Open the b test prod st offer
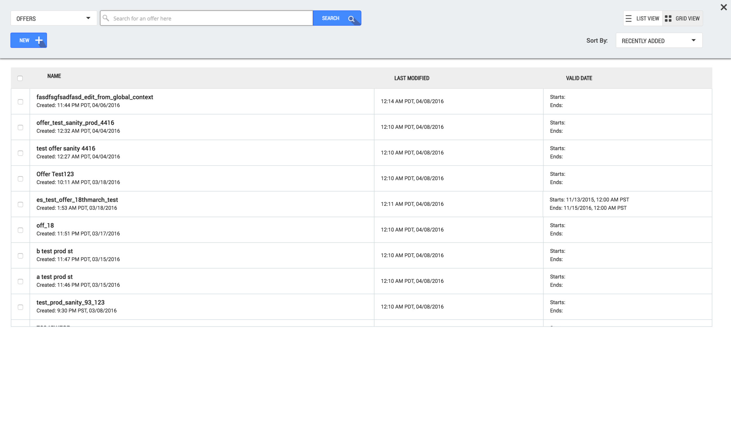 [55, 251]
